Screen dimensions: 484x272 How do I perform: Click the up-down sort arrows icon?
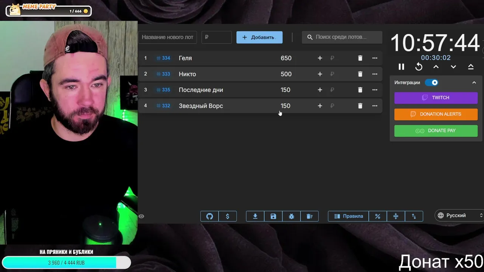tap(414, 216)
